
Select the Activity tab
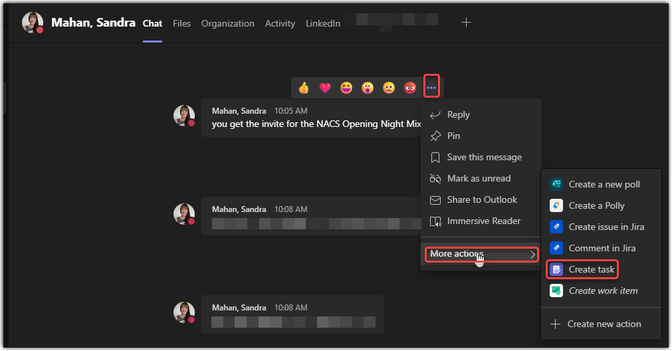[x=280, y=23]
